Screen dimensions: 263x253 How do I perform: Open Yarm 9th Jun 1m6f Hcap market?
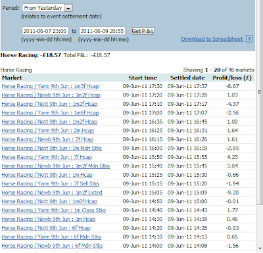(x=50, y=113)
